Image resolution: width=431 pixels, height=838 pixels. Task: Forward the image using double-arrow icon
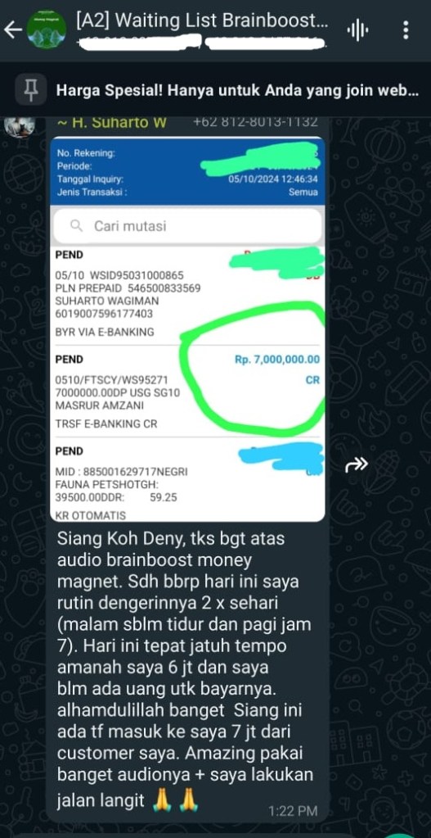[357, 465]
